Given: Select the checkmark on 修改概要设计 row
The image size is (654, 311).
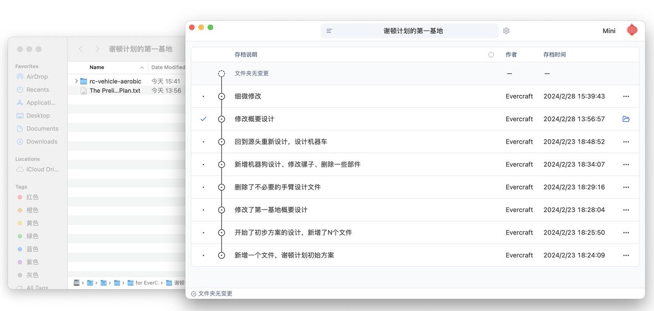Looking at the screenshot, I should tap(203, 119).
